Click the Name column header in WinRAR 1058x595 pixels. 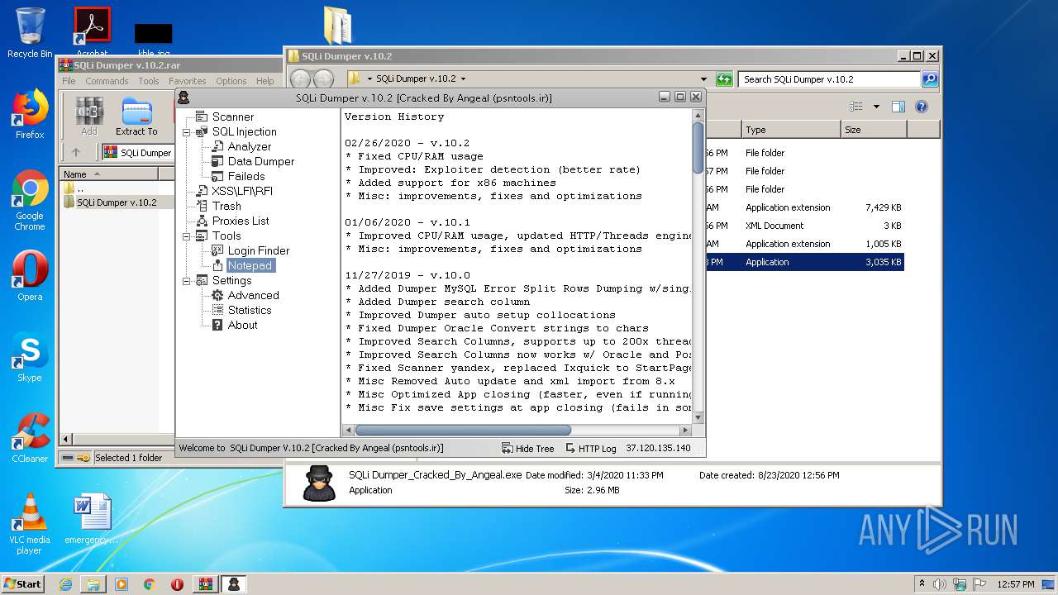pyautogui.click(x=109, y=174)
